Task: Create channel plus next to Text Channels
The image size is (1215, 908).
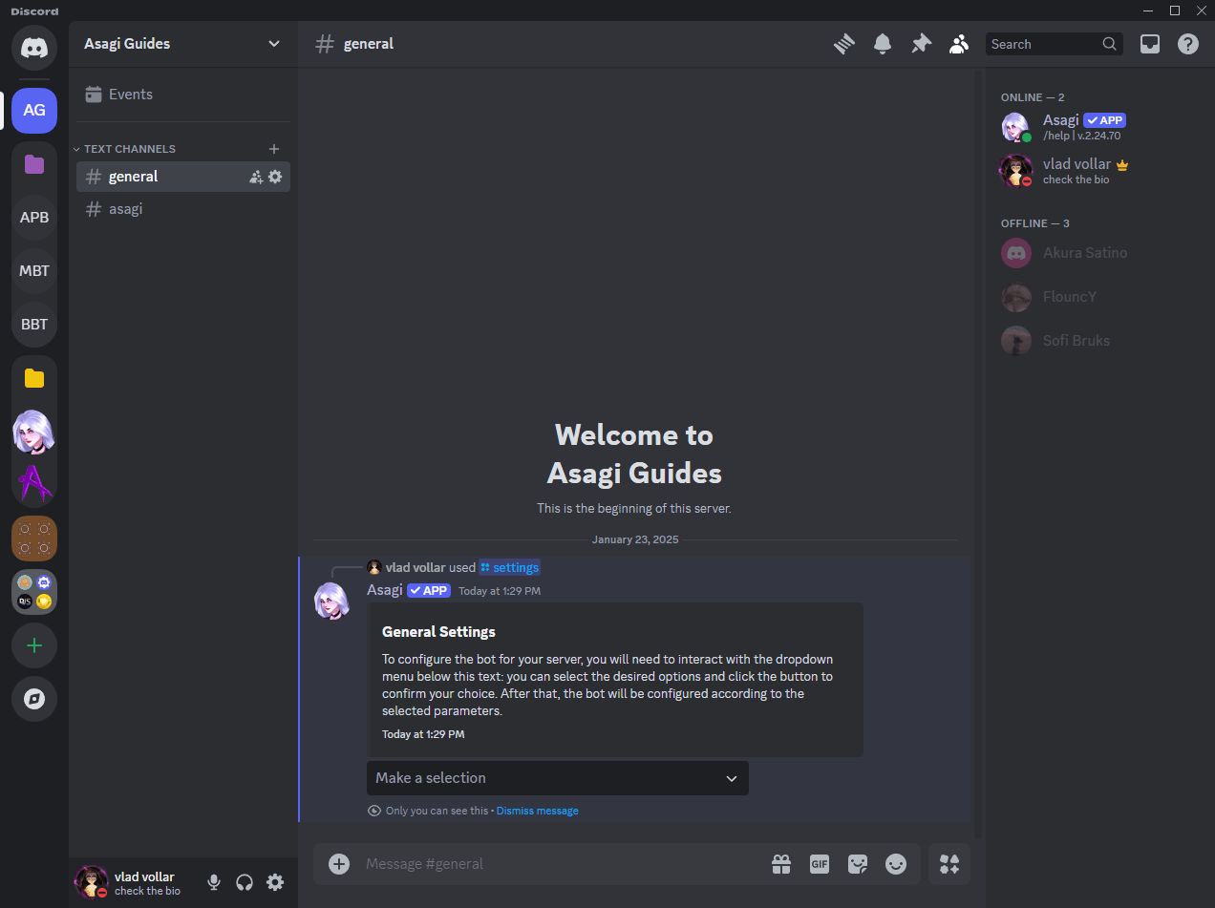Action: (x=274, y=149)
